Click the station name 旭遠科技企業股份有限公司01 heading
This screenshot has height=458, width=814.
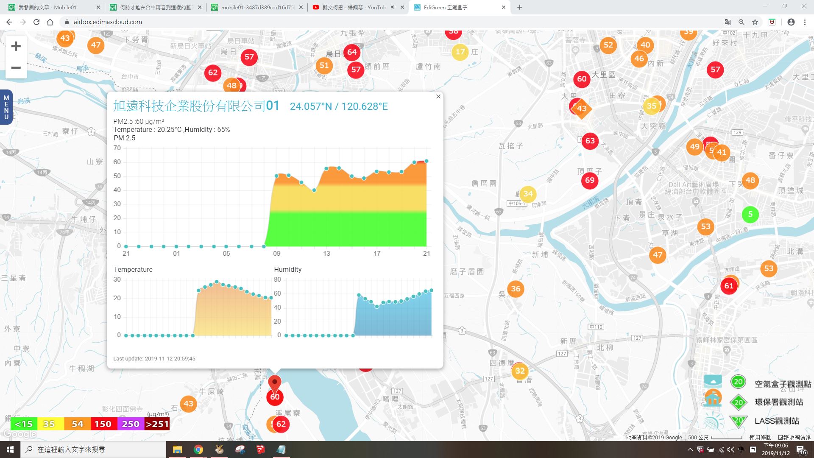tap(196, 106)
